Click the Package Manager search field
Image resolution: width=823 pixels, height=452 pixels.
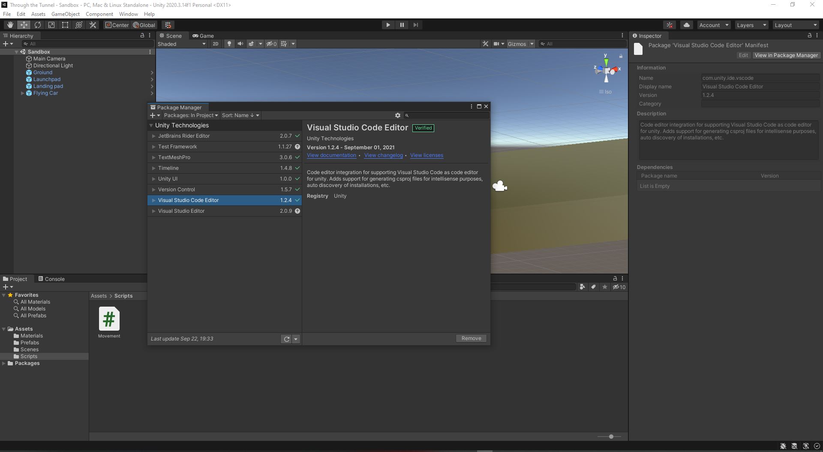446,115
